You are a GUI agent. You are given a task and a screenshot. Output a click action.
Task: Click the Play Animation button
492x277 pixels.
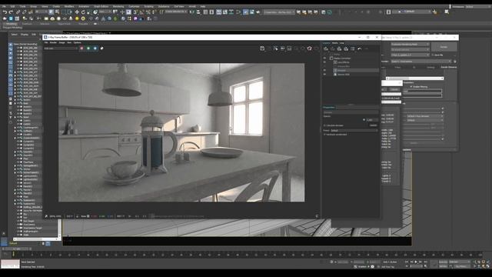[416, 262]
